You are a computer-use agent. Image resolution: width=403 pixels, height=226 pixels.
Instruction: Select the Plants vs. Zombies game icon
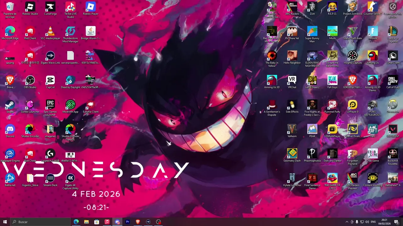pyautogui.click(x=272, y=10)
